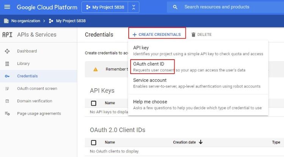Open OAuth consent screen page
This screenshot has width=284, height=157.
coord(37,89)
